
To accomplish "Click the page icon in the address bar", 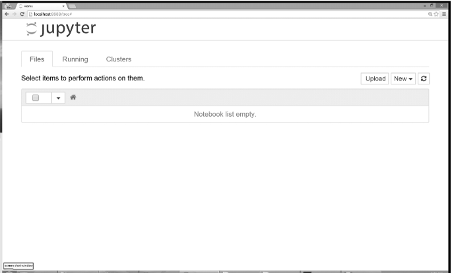I will coord(30,14).
